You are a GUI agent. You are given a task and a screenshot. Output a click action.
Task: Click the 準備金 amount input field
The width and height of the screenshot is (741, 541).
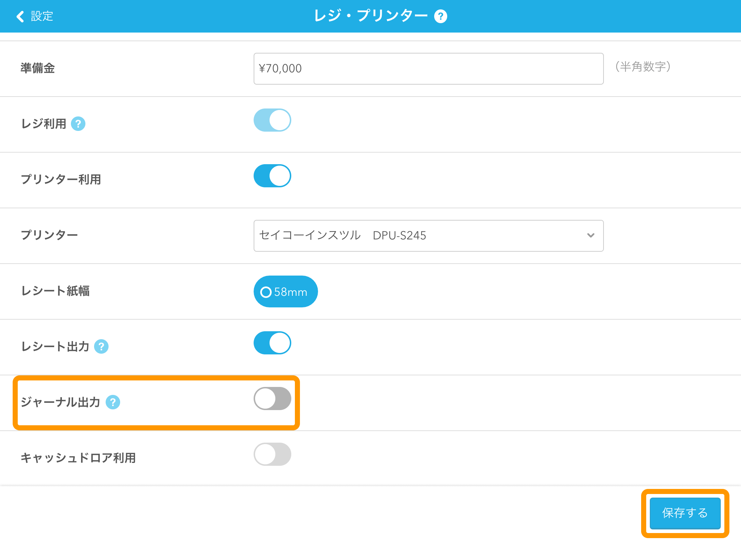click(x=428, y=69)
